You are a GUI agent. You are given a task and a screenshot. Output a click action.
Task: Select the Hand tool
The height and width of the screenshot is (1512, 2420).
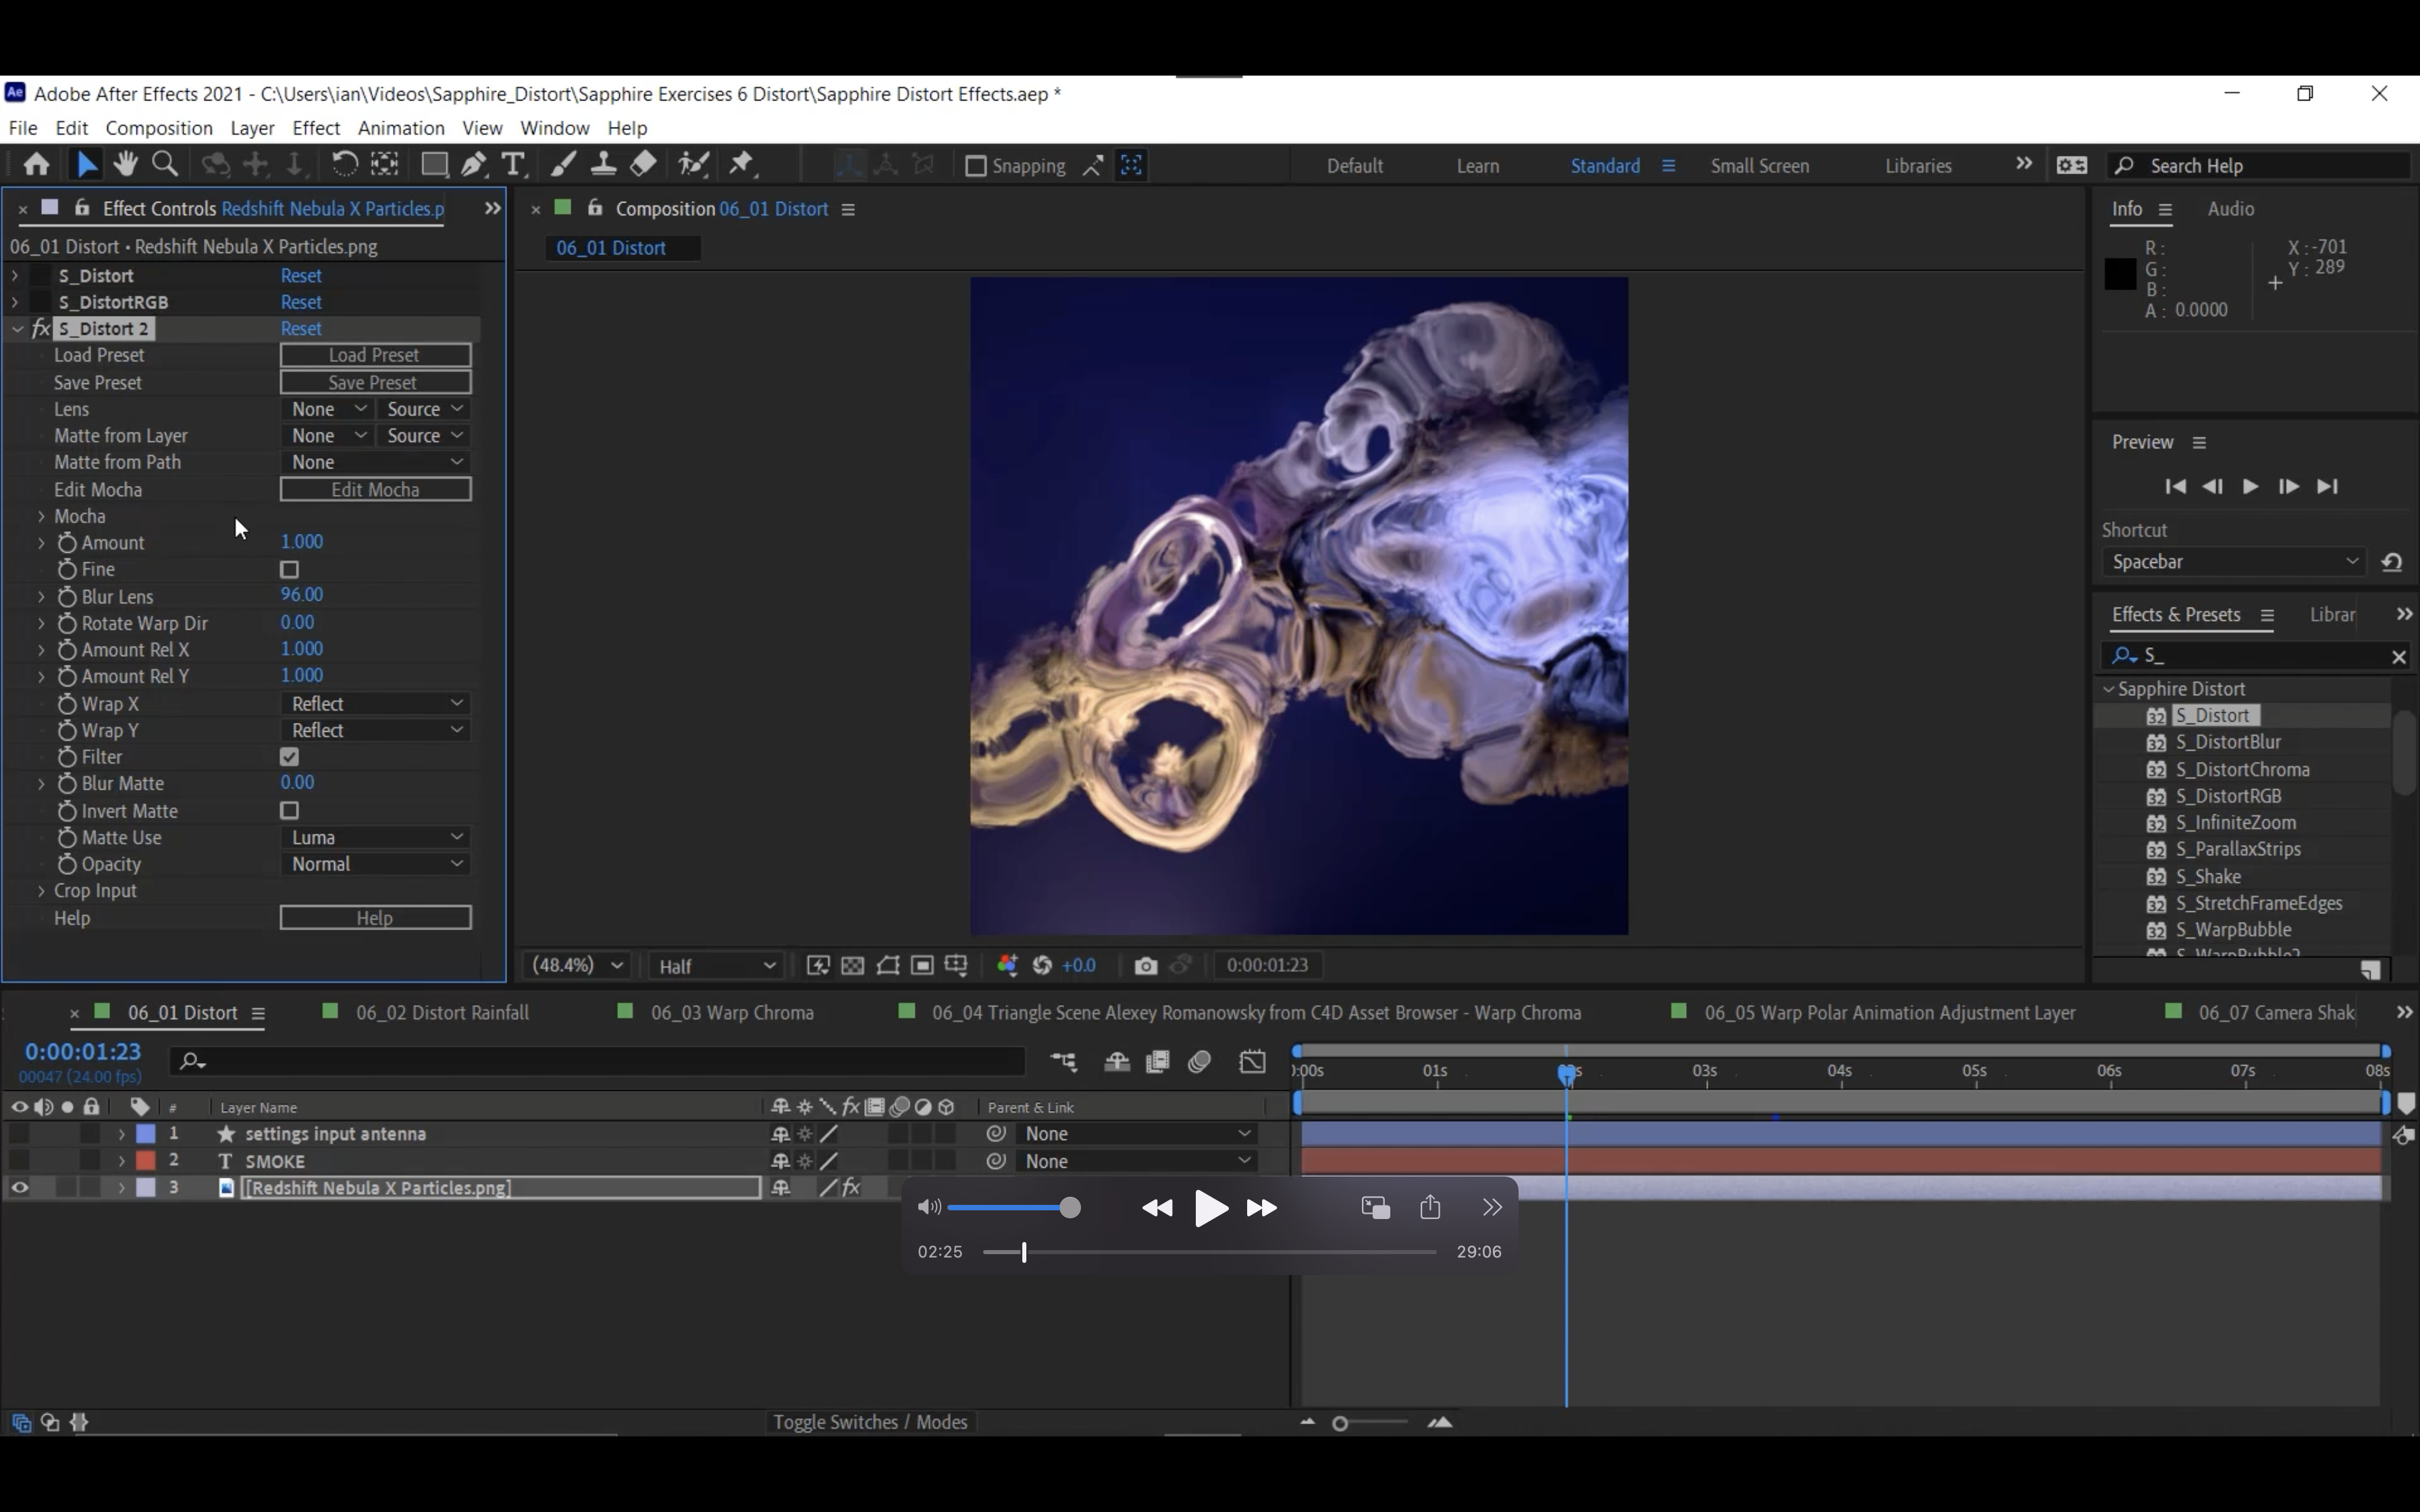pos(125,165)
